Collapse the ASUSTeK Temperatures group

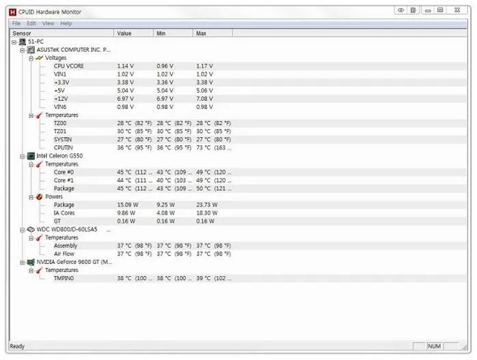(31, 116)
